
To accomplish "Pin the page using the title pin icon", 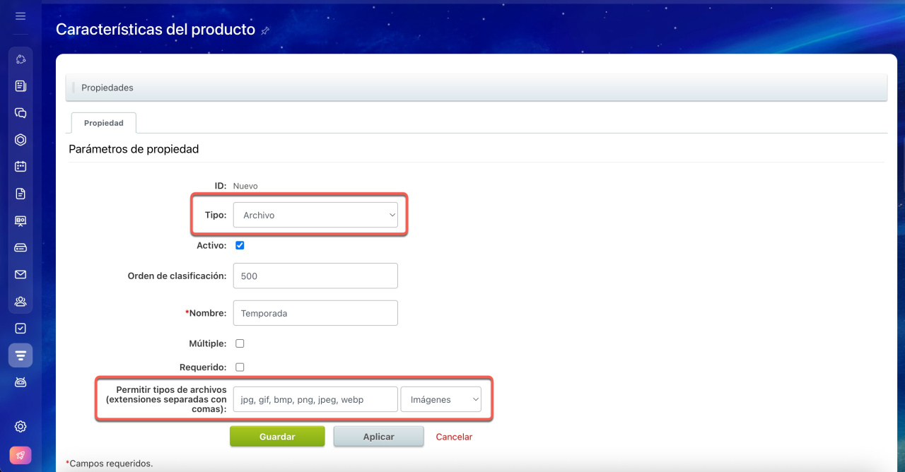I will [x=265, y=30].
